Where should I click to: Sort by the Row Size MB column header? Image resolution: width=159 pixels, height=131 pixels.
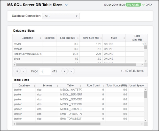(x=91, y=38)
